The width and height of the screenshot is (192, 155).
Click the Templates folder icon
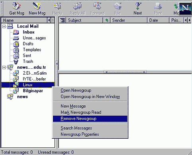[16, 50]
